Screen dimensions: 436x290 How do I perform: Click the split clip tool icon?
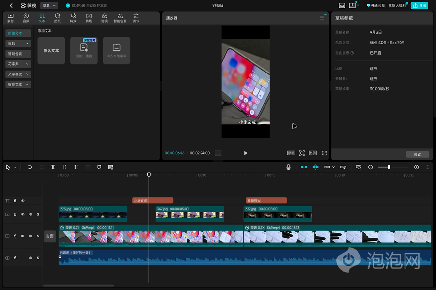pos(53,167)
